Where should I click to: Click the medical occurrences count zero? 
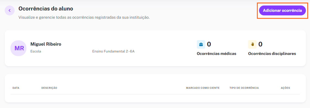click(209, 44)
